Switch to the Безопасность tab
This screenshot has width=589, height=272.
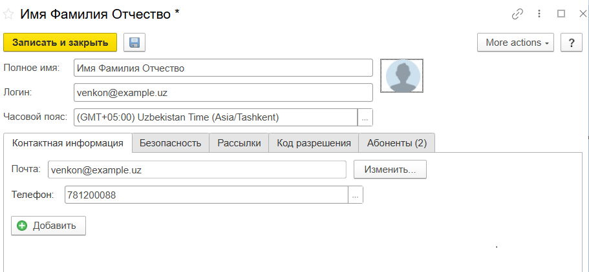click(171, 143)
